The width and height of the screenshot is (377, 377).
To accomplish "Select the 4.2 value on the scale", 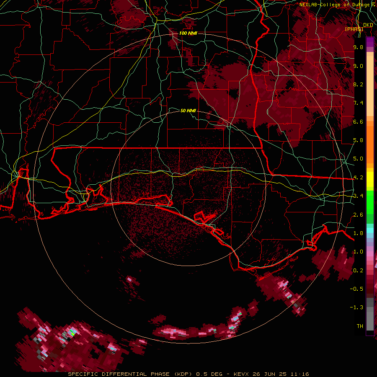I will (358, 178).
